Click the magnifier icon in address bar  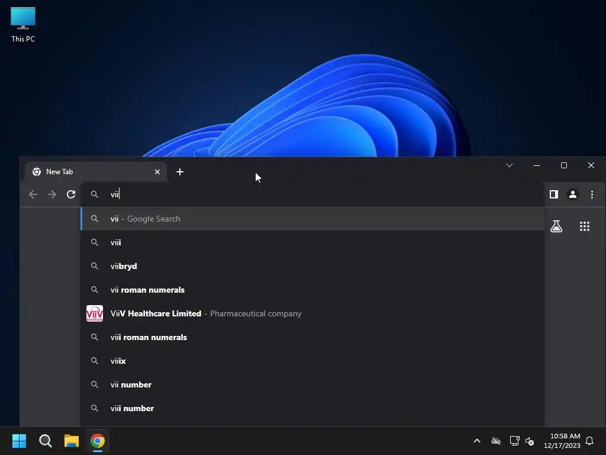(94, 194)
